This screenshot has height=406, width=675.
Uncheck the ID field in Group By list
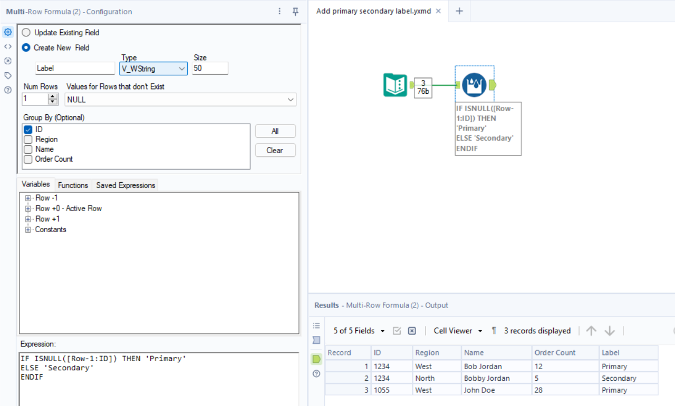point(27,129)
